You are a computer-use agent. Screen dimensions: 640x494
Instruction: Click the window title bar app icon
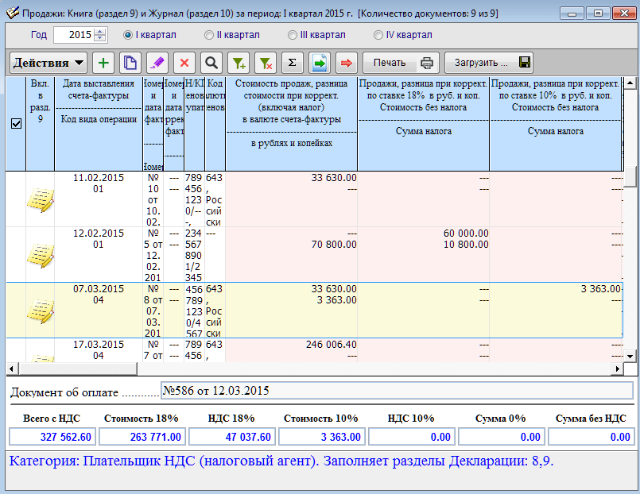(13, 13)
